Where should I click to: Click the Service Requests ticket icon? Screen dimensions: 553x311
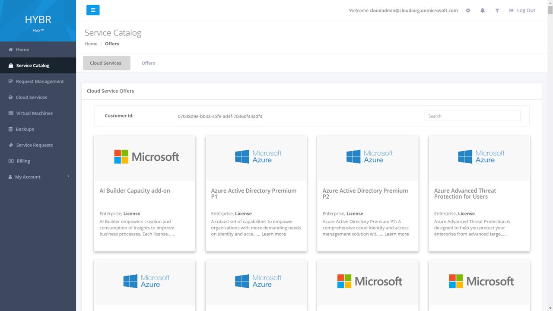[x=11, y=145]
